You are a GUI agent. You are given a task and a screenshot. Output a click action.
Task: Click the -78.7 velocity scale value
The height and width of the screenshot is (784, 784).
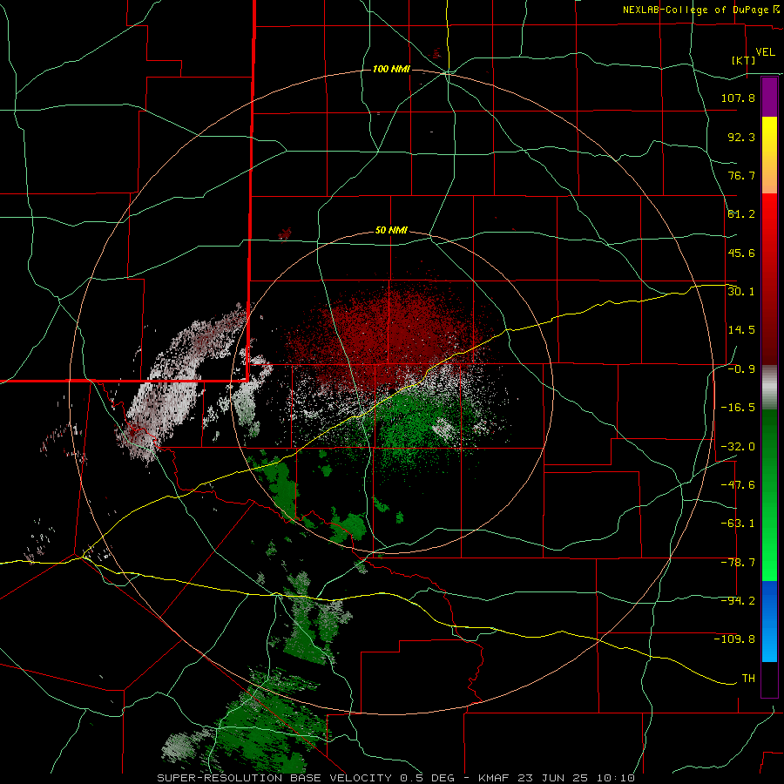pos(738,563)
